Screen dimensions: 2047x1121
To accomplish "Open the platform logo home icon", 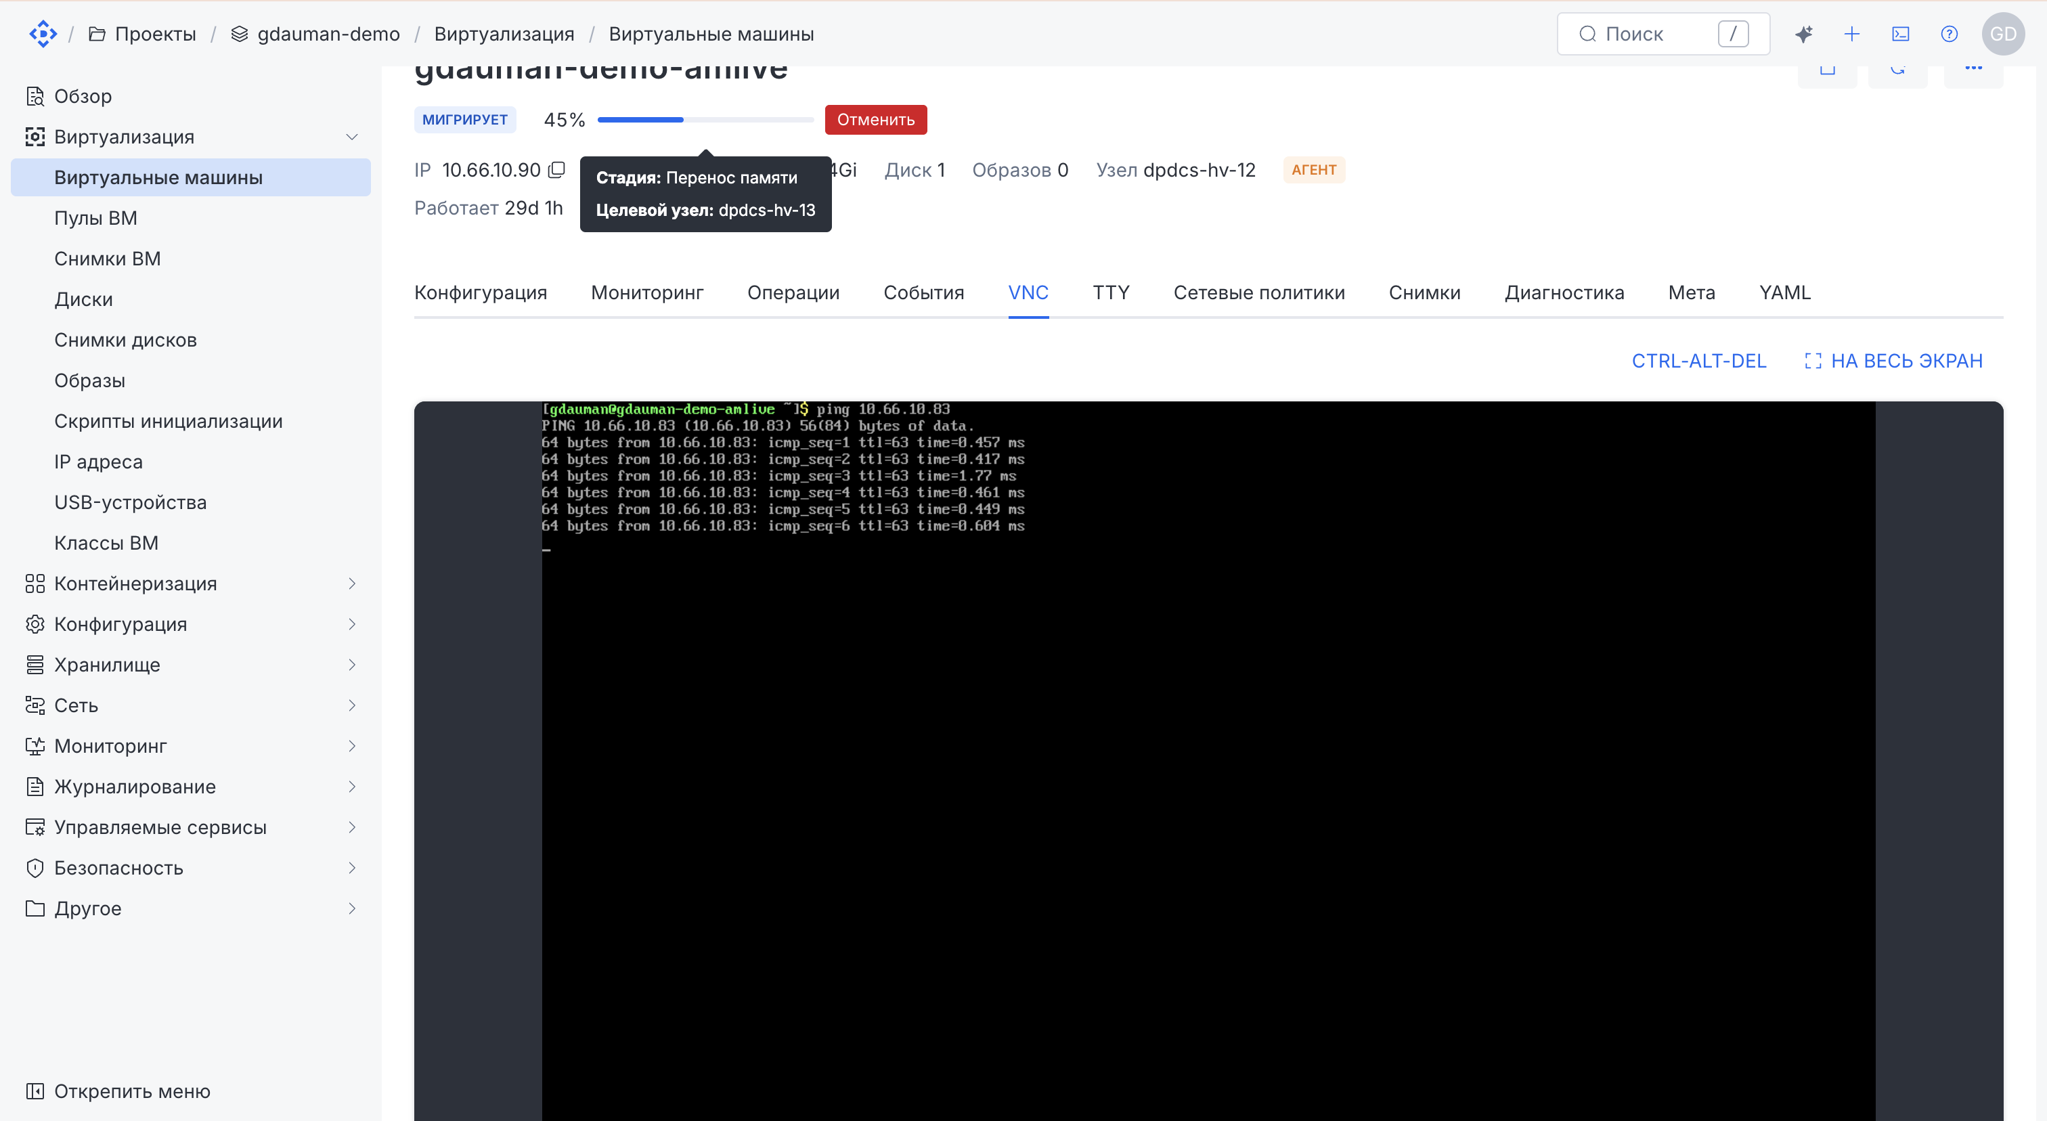I will (43, 34).
